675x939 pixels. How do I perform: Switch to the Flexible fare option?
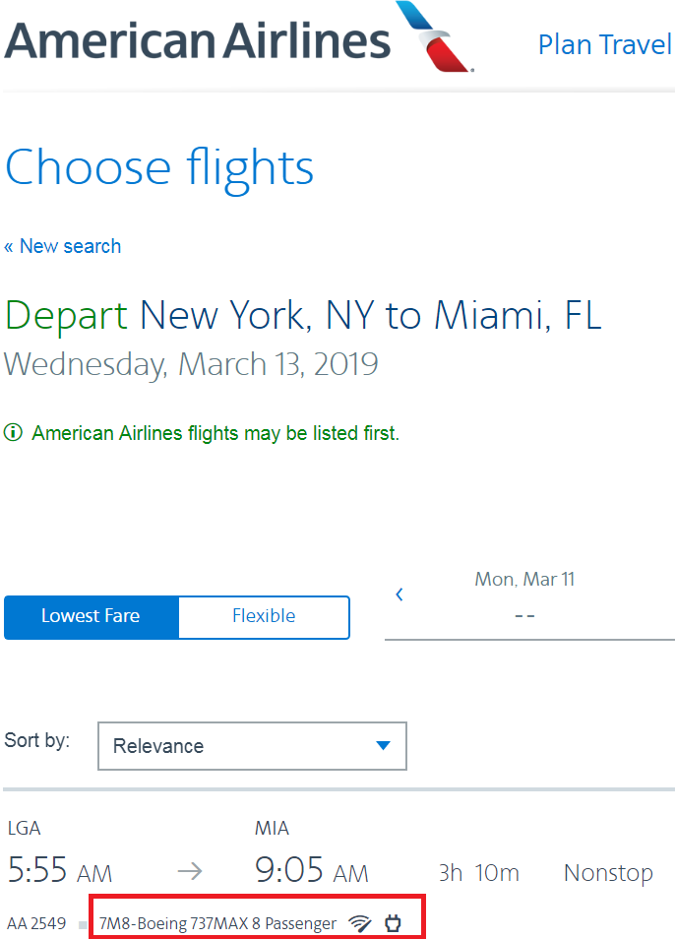pyautogui.click(x=264, y=617)
